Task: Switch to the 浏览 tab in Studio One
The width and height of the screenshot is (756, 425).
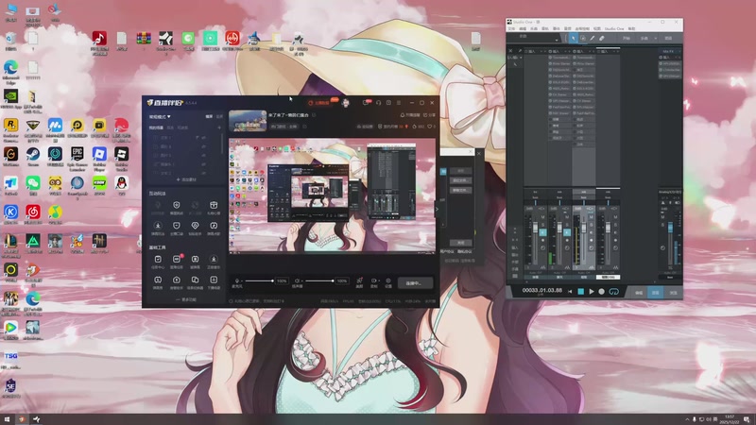Action: coord(673,293)
